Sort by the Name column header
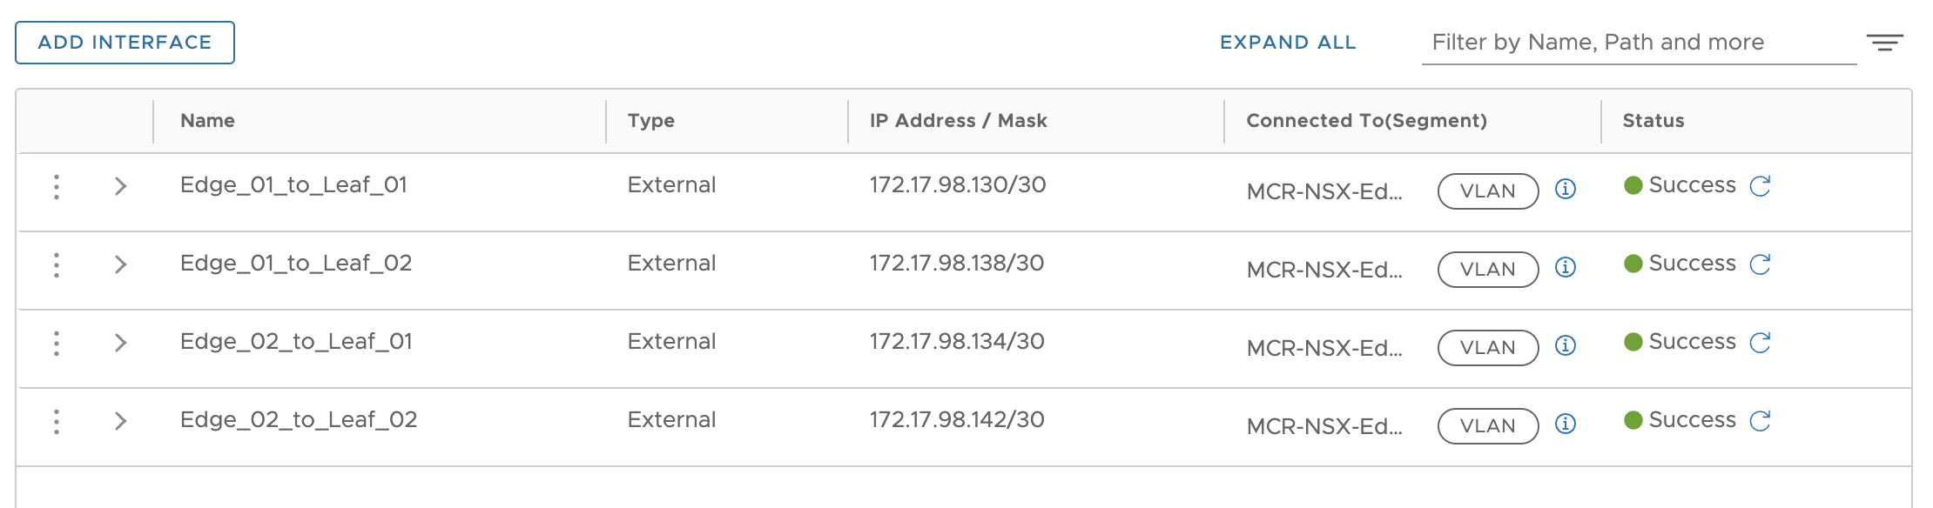 [x=207, y=121]
